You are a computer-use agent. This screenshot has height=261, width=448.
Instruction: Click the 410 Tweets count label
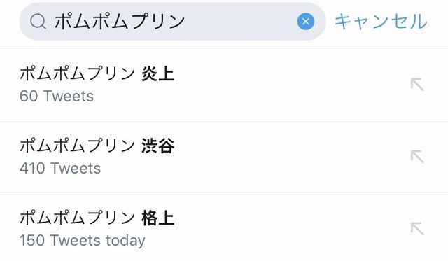60,168
